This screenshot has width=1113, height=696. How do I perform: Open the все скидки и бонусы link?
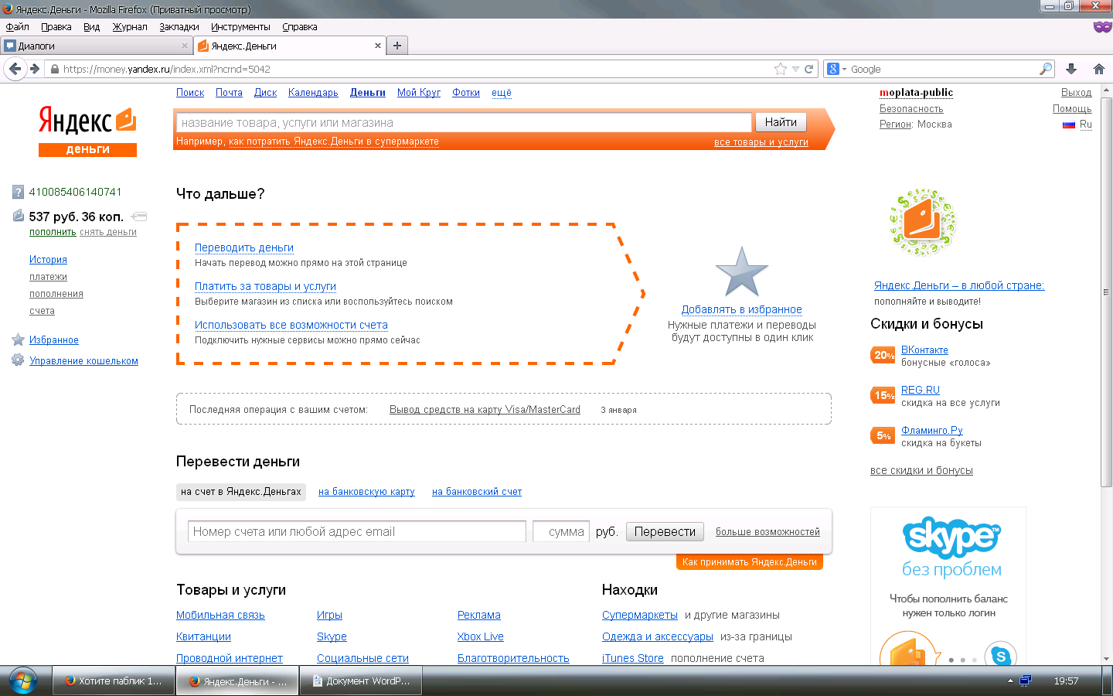[921, 470]
